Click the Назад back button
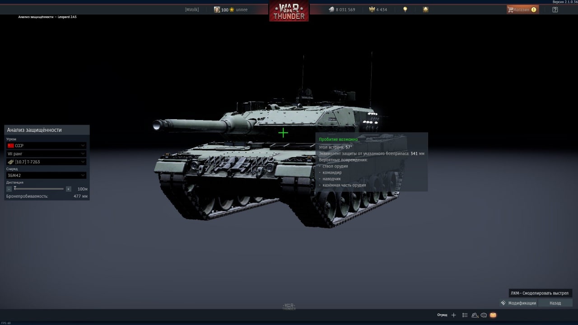The width and height of the screenshot is (578, 325). (x=555, y=303)
